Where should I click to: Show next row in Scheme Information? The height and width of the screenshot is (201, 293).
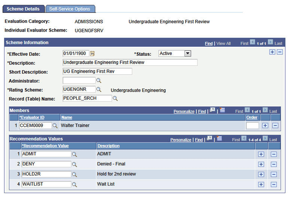point(271,42)
